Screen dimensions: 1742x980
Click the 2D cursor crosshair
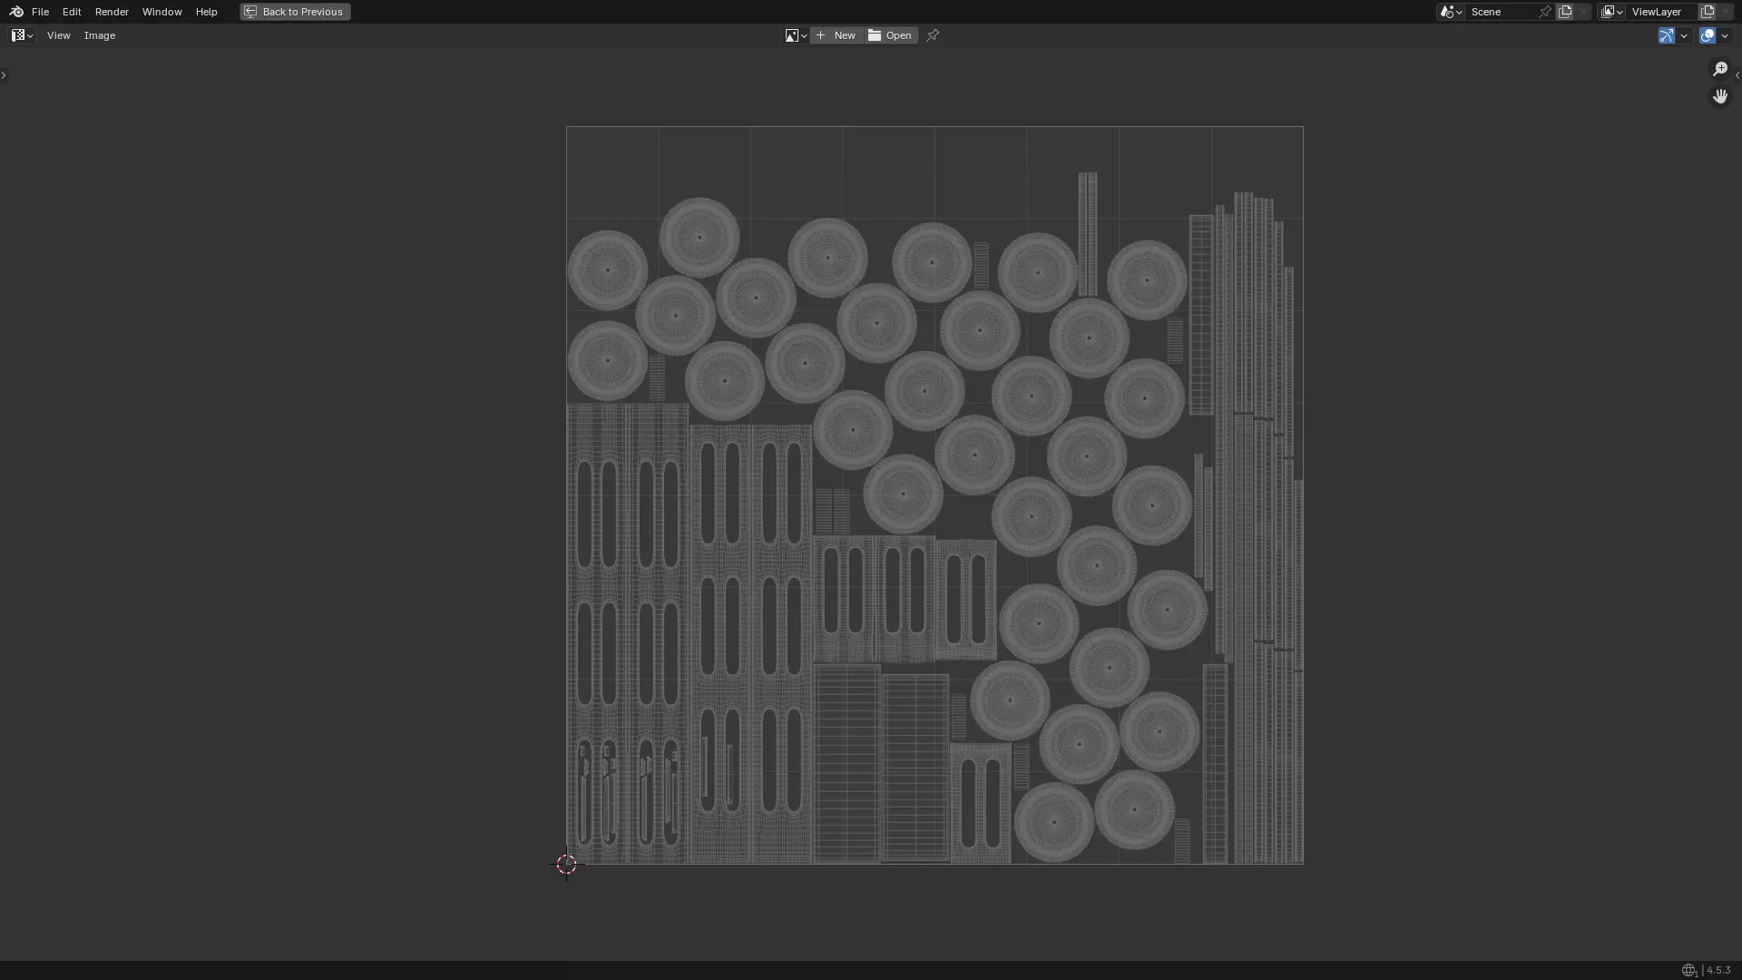coord(566,864)
